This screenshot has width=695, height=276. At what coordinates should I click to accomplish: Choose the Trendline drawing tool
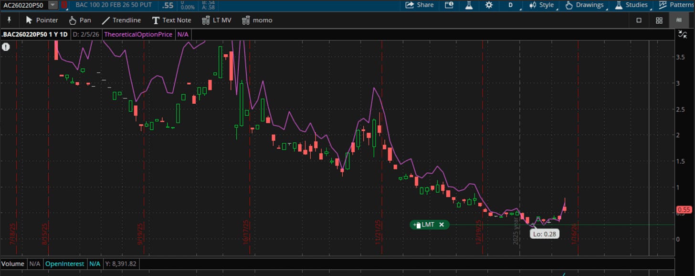coord(121,20)
